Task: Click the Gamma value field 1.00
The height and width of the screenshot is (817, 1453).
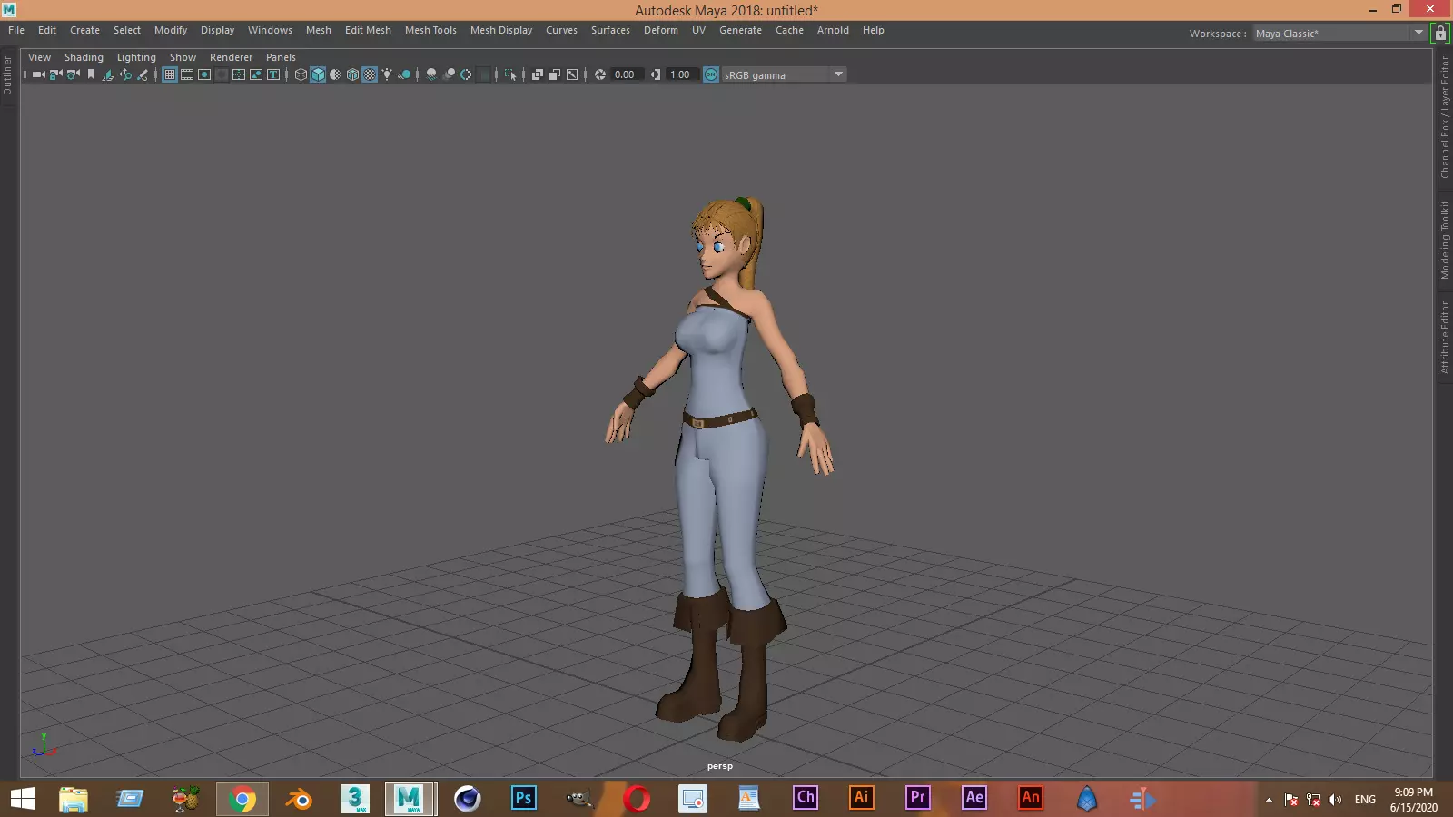Action: point(682,74)
